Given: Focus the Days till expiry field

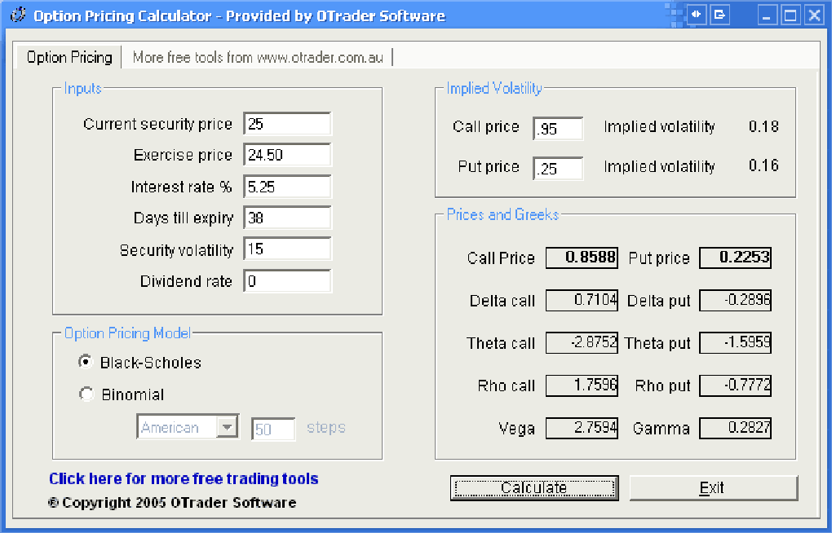Looking at the screenshot, I should click(287, 218).
